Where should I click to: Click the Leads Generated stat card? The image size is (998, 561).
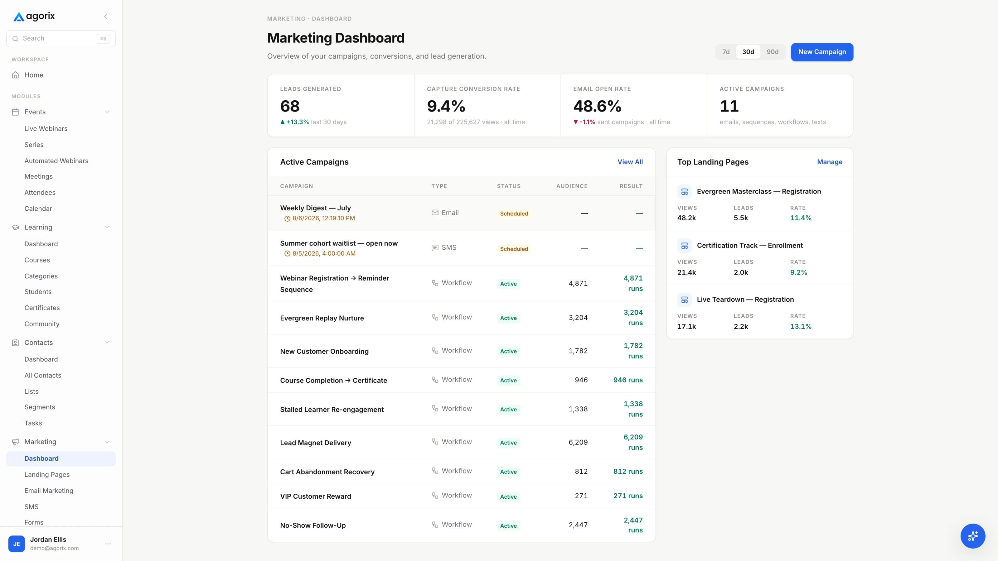(341, 105)
